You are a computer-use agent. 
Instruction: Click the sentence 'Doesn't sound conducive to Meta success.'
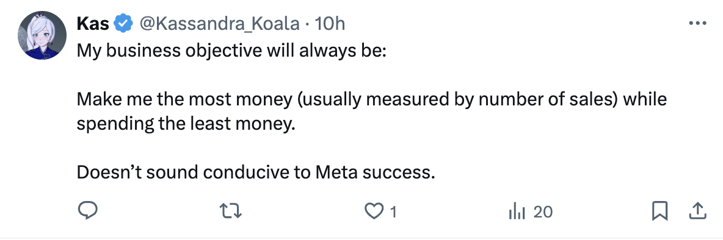[x=256, y=173]
